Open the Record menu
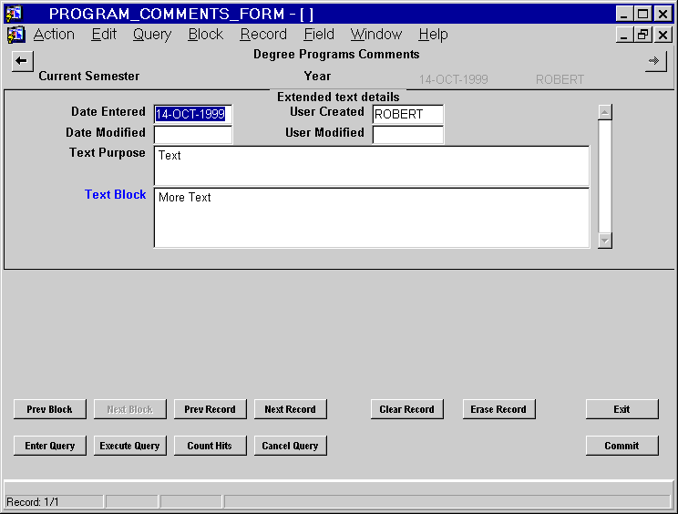This screenshot has width=678, height=514. point(263,34)
